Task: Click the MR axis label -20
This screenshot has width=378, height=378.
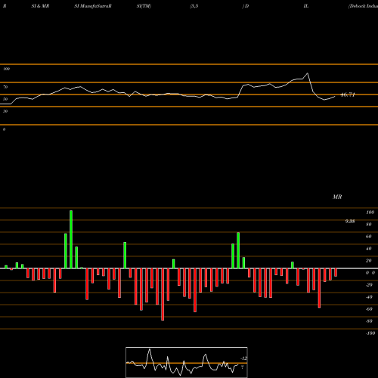Action: point(369,285)
